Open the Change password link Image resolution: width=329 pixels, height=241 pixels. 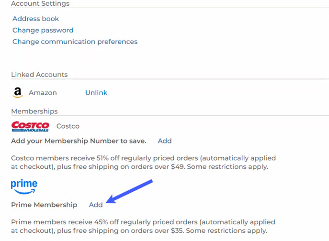(x=43, y=30)
